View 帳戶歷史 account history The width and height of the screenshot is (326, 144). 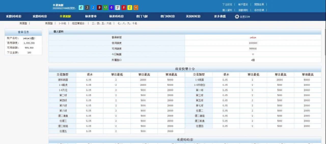243,4
